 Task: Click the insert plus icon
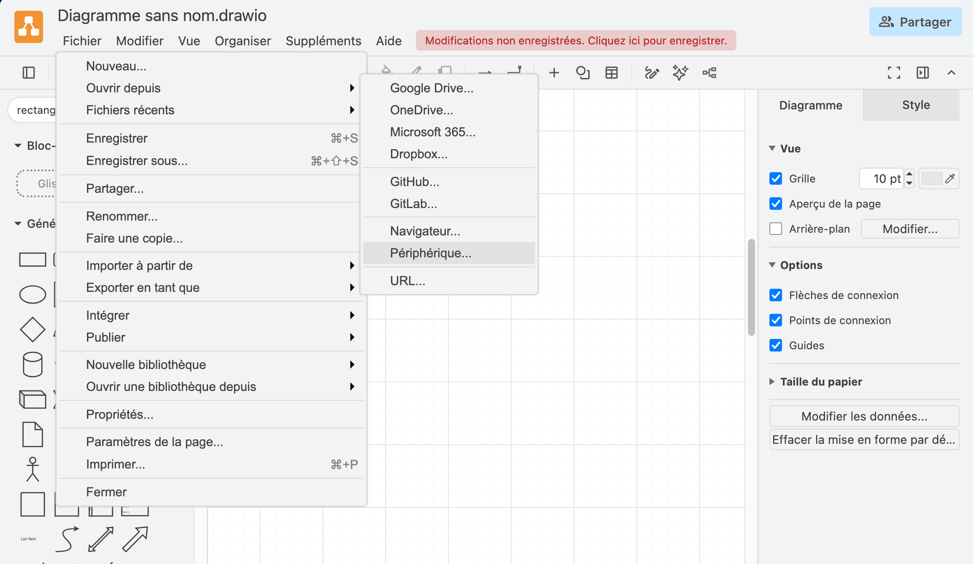tap(554, 73)
